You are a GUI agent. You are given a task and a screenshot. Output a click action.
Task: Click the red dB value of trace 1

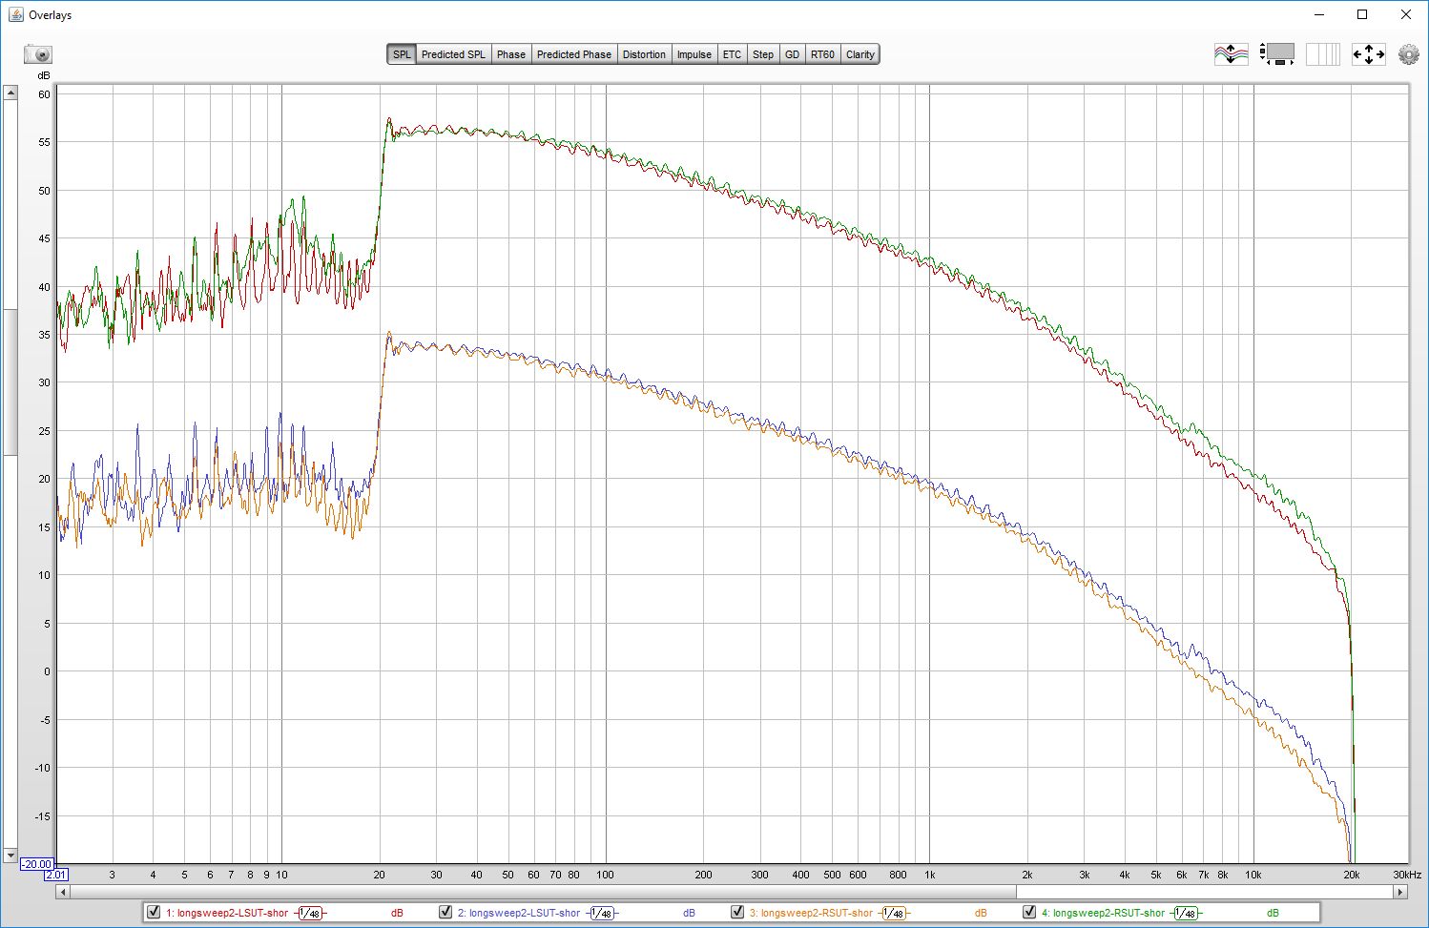397,914
